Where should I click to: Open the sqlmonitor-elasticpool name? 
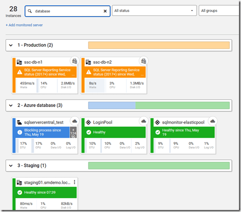pyautogui.click(x=183, y=123)
